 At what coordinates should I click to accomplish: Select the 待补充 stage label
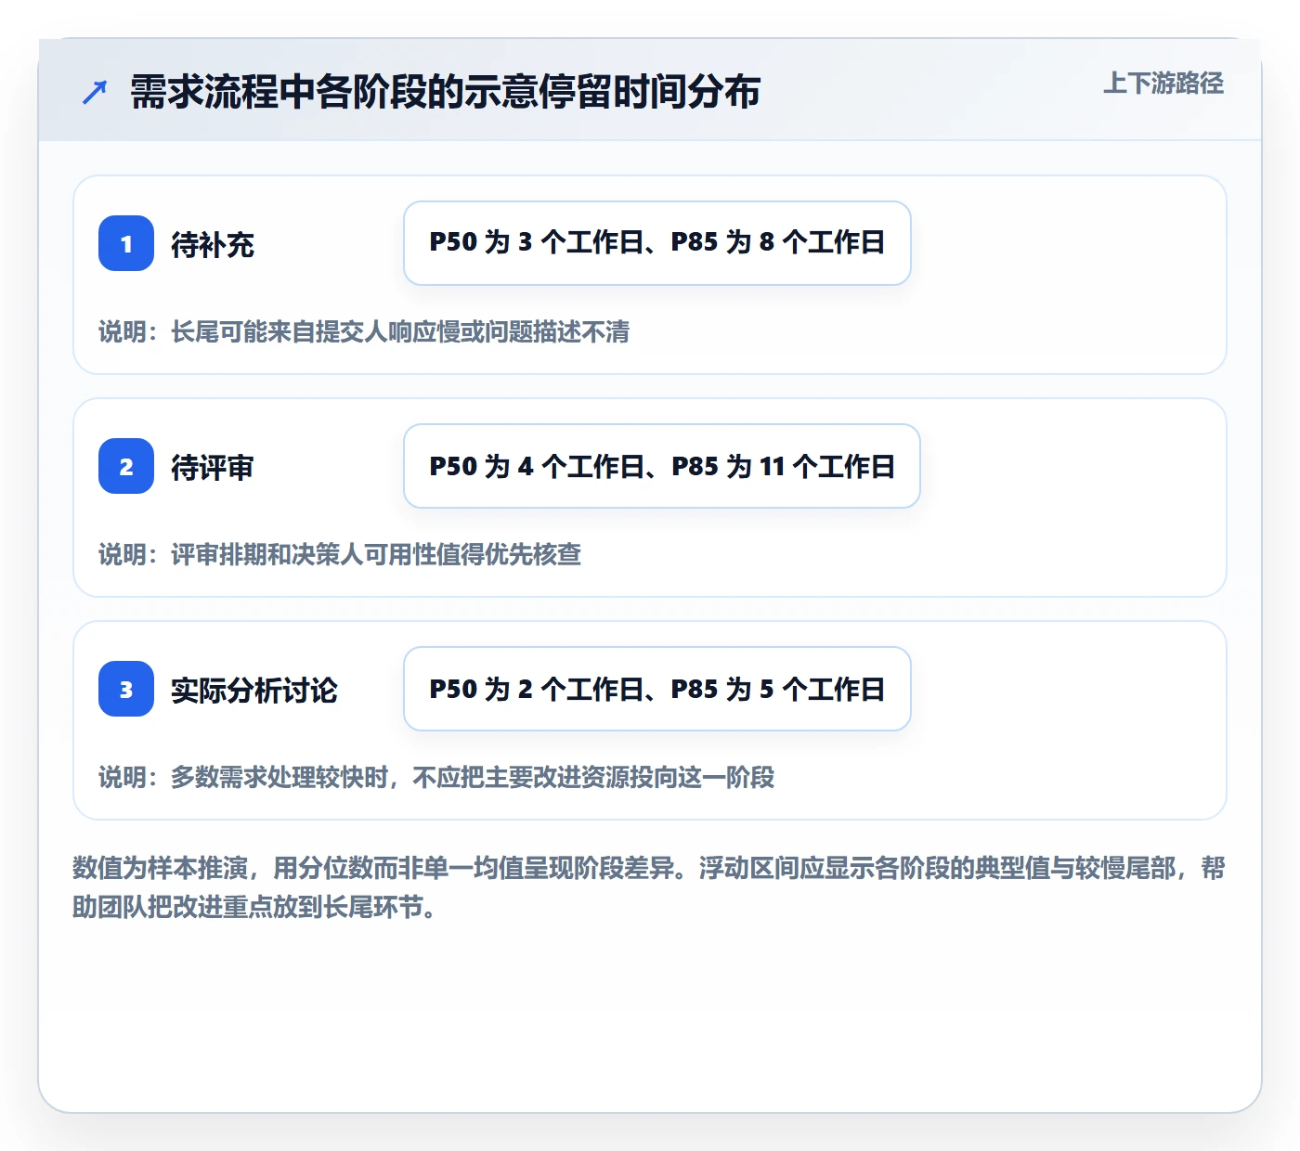tap(213, 244)
